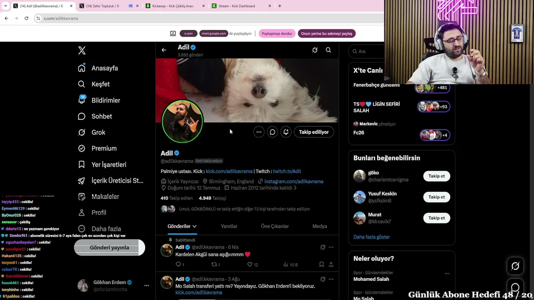534x300 pixels.
Task: Follow Murat with Takip et
Action: 436,218
